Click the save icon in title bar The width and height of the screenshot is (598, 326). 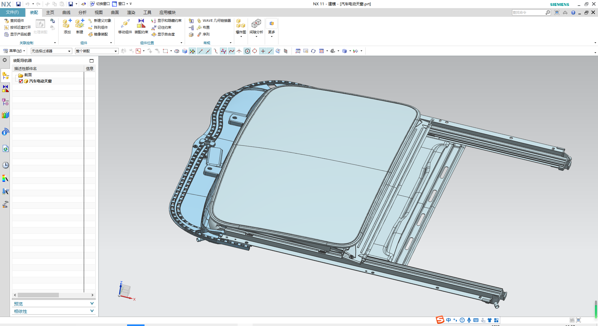(18, 4)
